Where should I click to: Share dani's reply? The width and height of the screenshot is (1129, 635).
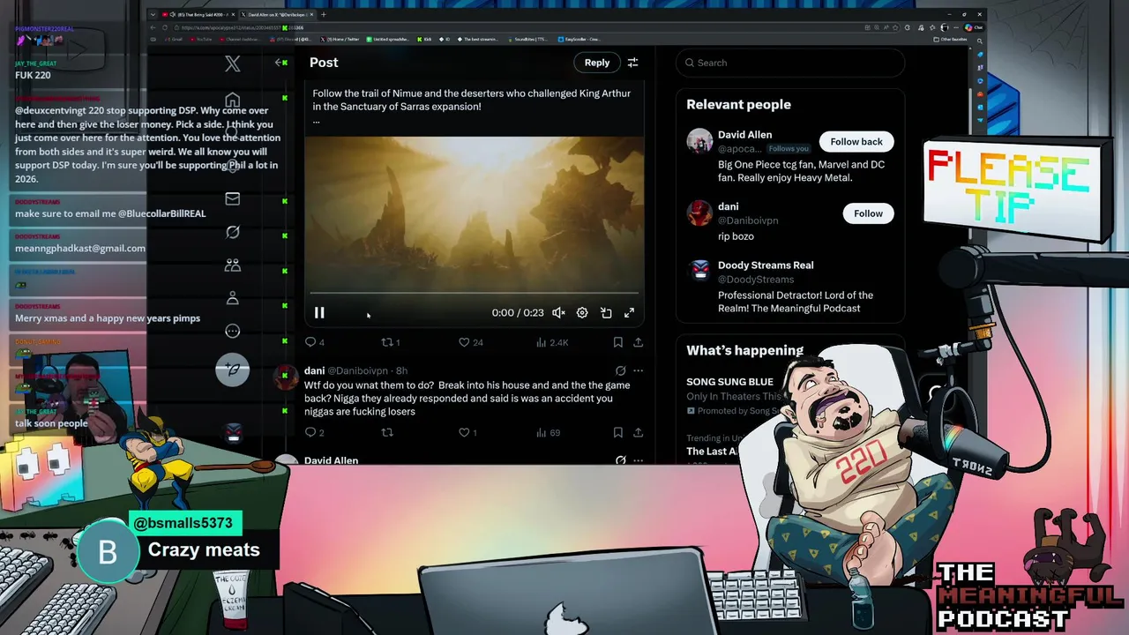point(638,432)
